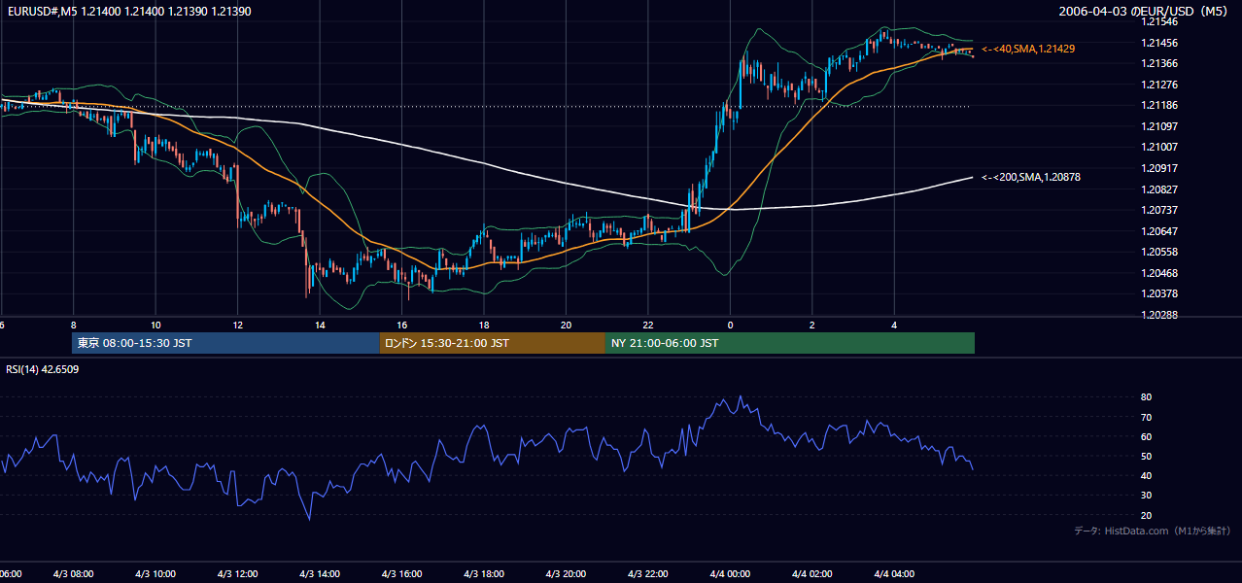
Task: Click the 4/3 22:00 time axis label
Action: pos(648,573)
